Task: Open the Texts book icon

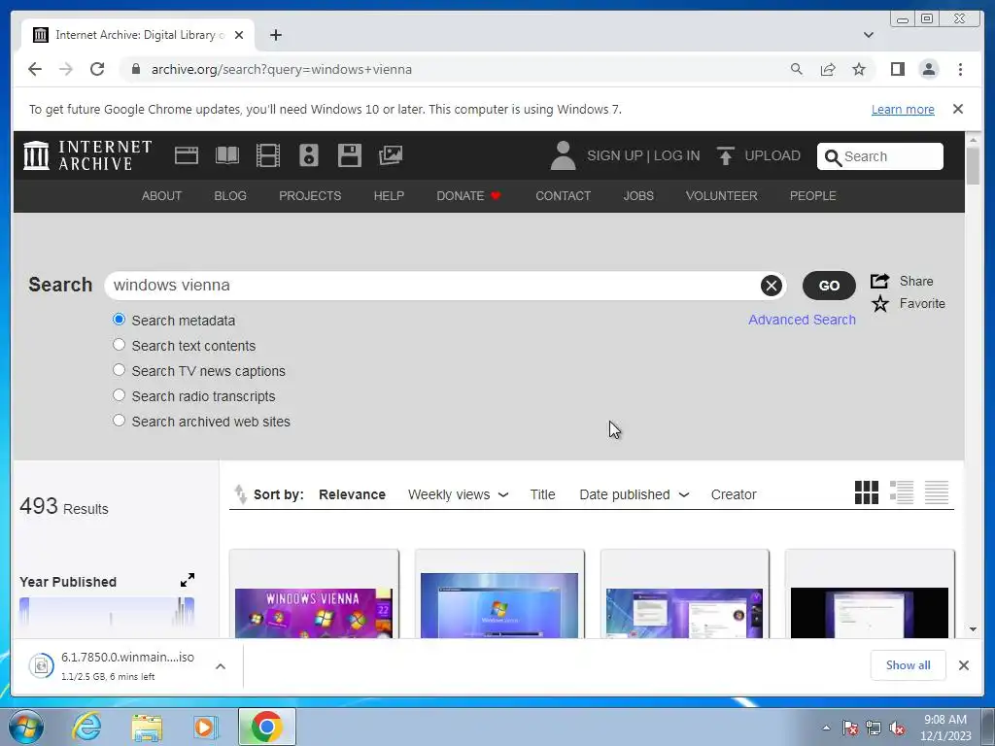Action: tap(227, 155)
